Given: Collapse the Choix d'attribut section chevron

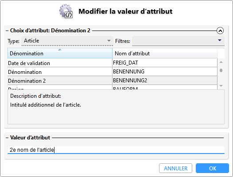Looking at the screenshot, I should (220, 31).
